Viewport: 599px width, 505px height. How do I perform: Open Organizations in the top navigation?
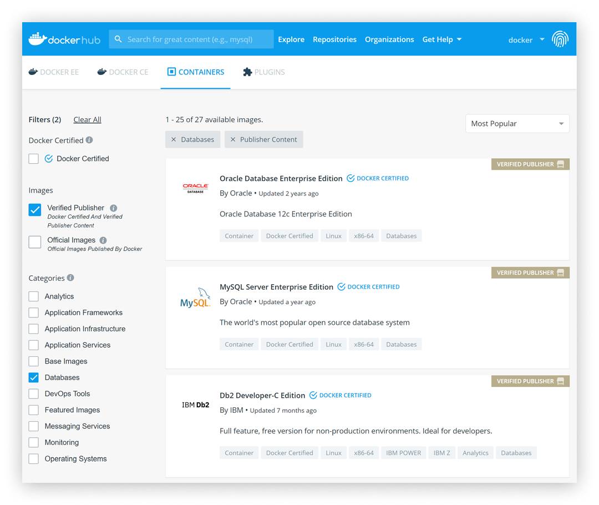[389, 39]
